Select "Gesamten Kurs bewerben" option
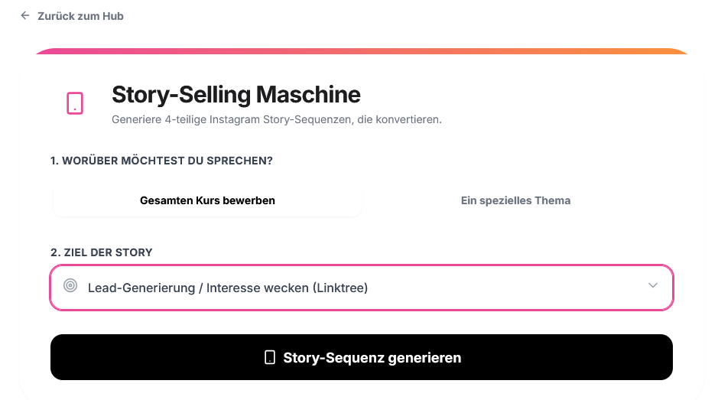Viewport: 718px width, 400px height. (x=207, y=200)
